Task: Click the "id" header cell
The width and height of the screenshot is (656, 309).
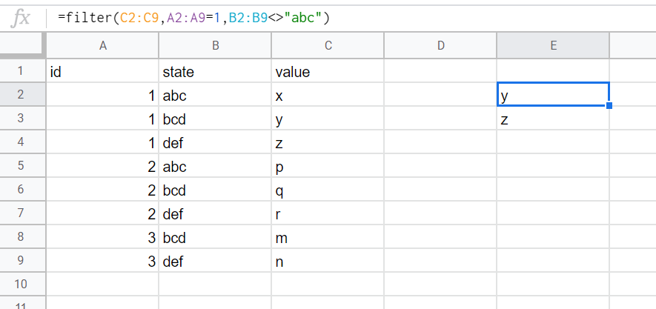Action: point(103,72)
